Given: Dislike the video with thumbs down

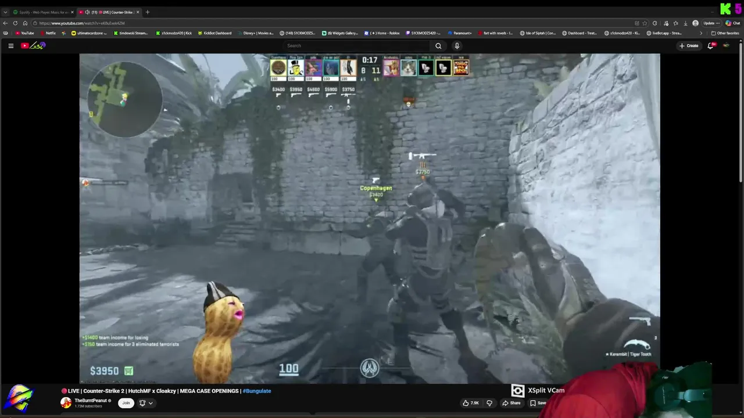Looking at the screenshot, I should click(489, 403).
